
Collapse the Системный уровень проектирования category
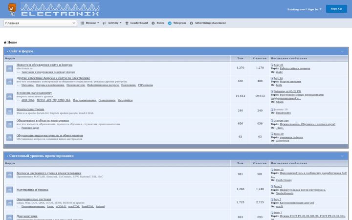point(342,156)
